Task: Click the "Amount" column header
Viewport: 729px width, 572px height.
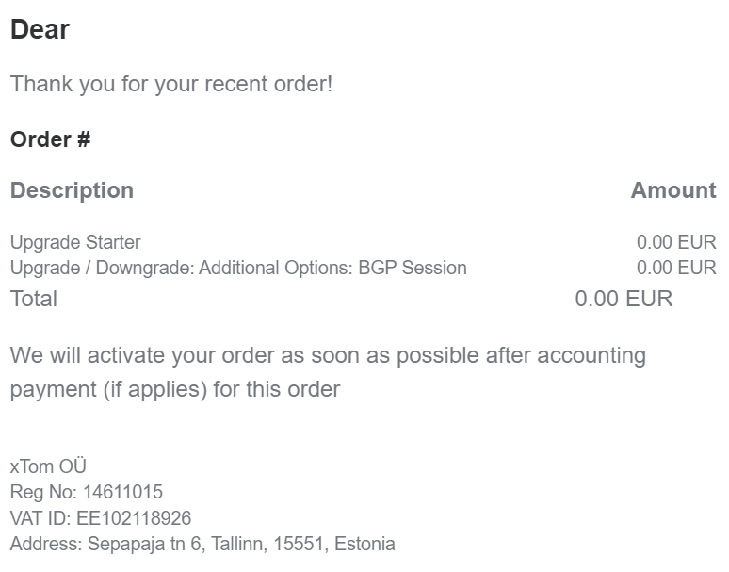Action: click(672, 190)
